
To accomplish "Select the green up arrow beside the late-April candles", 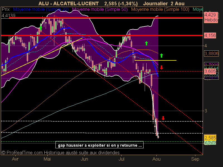I will point(41,28).
